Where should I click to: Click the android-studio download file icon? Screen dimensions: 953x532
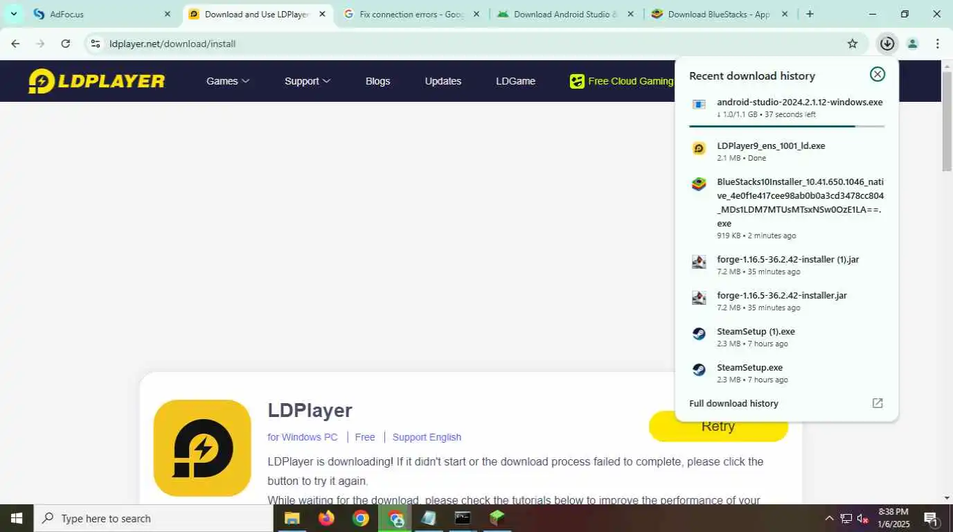click(699, 105)
